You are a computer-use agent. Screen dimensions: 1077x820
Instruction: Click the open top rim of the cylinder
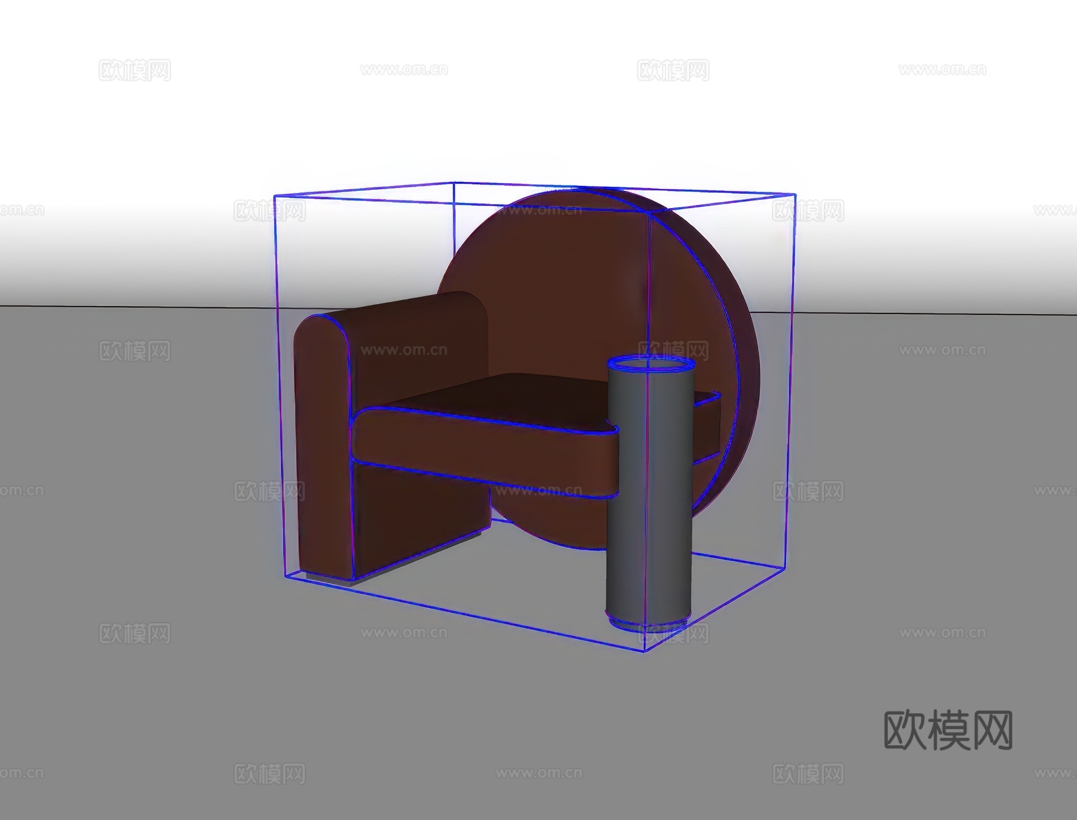(x=650, y=363)
